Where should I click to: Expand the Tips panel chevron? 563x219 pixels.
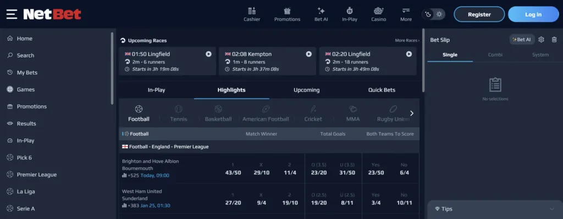pyautogui.click(x=552, y=209)
